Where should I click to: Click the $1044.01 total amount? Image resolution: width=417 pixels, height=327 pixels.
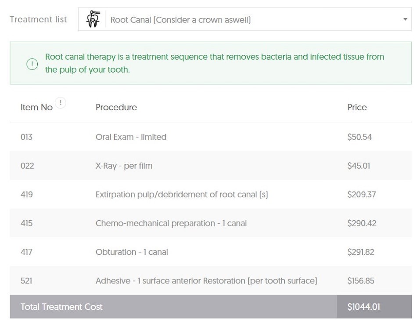363,307
